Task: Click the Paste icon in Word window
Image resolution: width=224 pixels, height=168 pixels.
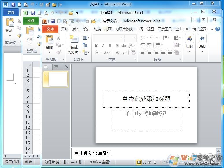Action: click(10, 23)
